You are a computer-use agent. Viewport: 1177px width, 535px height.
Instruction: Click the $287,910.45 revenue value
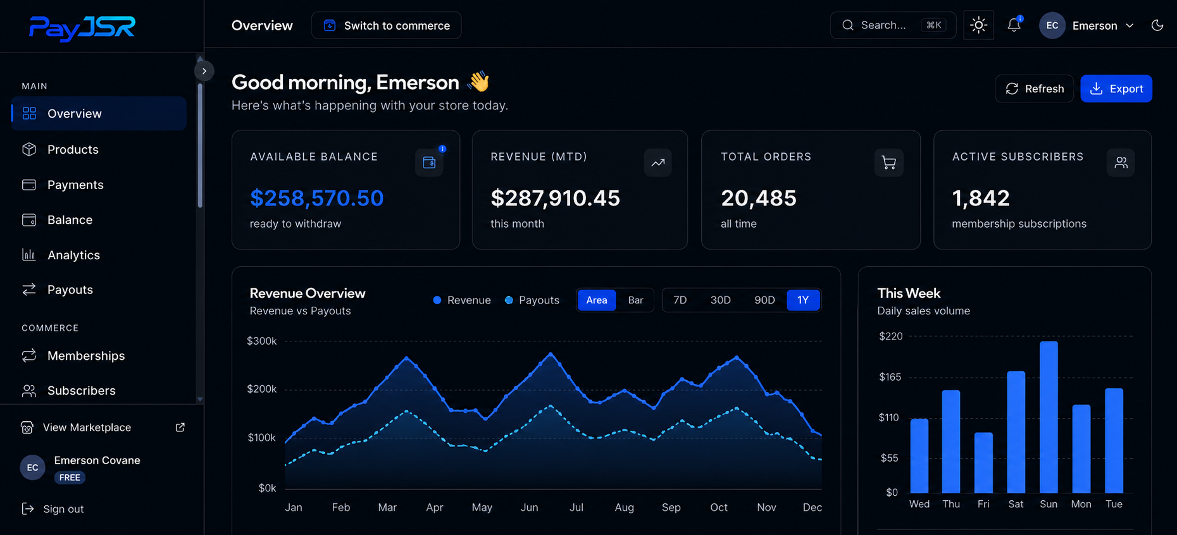pyautogui.click(x=555, y=198)
